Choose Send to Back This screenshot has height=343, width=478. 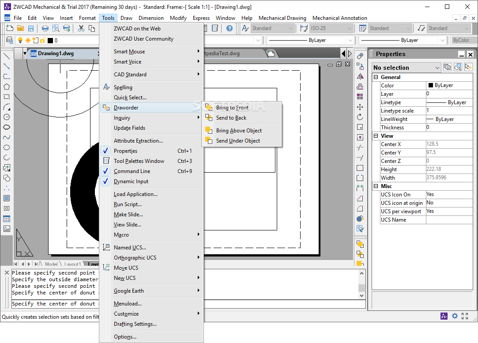tap(242, 118)
